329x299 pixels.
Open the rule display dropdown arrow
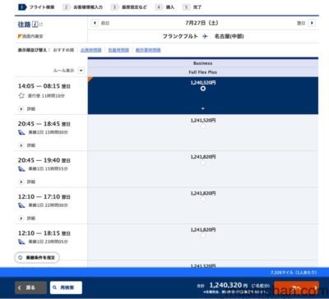81,71
